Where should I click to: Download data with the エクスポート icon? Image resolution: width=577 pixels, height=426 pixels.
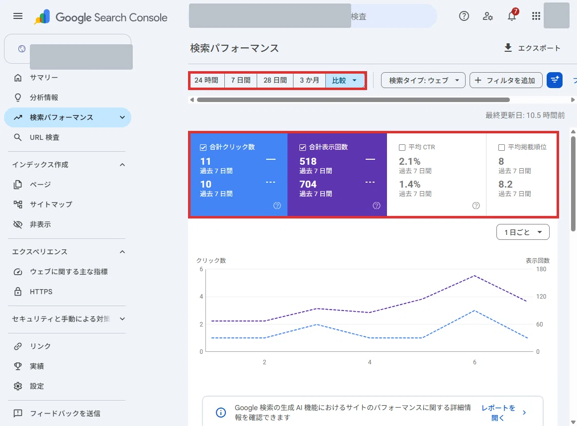point(508,48)
